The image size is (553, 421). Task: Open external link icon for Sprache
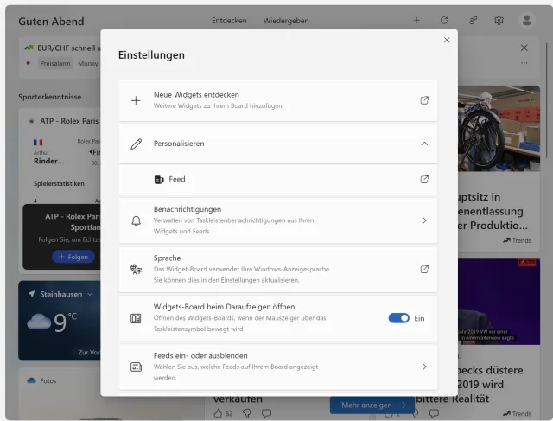coord(424,269)
